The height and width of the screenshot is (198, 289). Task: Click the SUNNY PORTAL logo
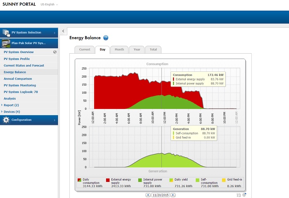pos(19,4)
